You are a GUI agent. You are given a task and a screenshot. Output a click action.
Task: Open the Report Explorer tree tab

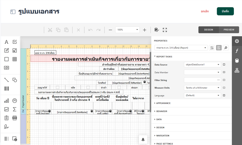click(237, 70)
